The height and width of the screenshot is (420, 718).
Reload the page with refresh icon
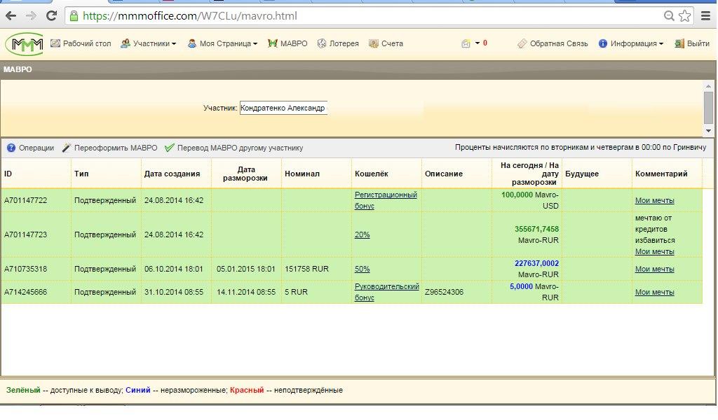52,16
